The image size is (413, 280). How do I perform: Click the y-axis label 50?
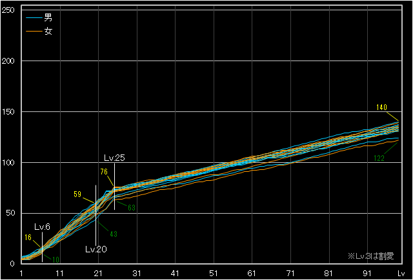[x=10, y=213]
